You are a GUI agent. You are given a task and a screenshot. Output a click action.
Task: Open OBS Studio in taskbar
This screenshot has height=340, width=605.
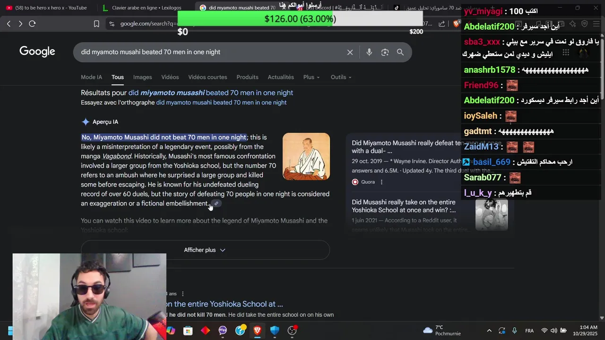pyautogui.click(x=292, y=330)
